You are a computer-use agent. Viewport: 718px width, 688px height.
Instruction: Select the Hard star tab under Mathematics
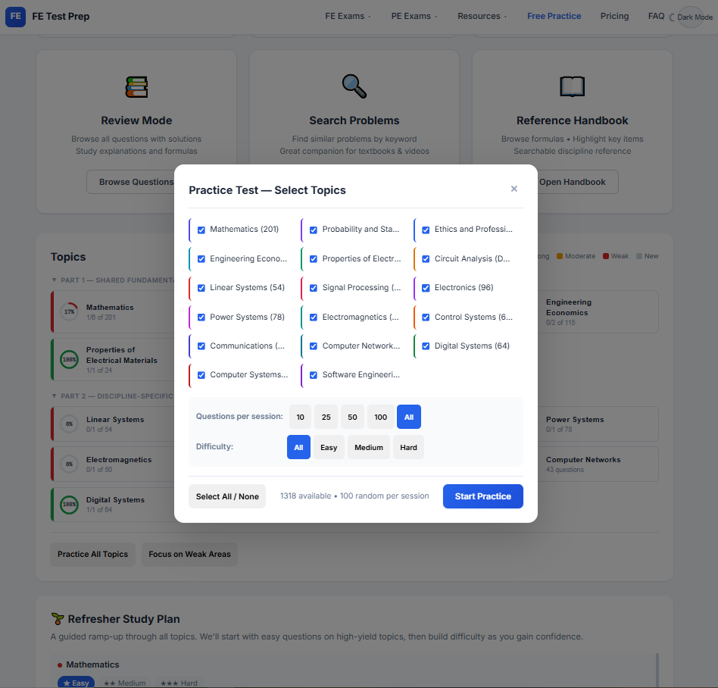tap(179, 683)
